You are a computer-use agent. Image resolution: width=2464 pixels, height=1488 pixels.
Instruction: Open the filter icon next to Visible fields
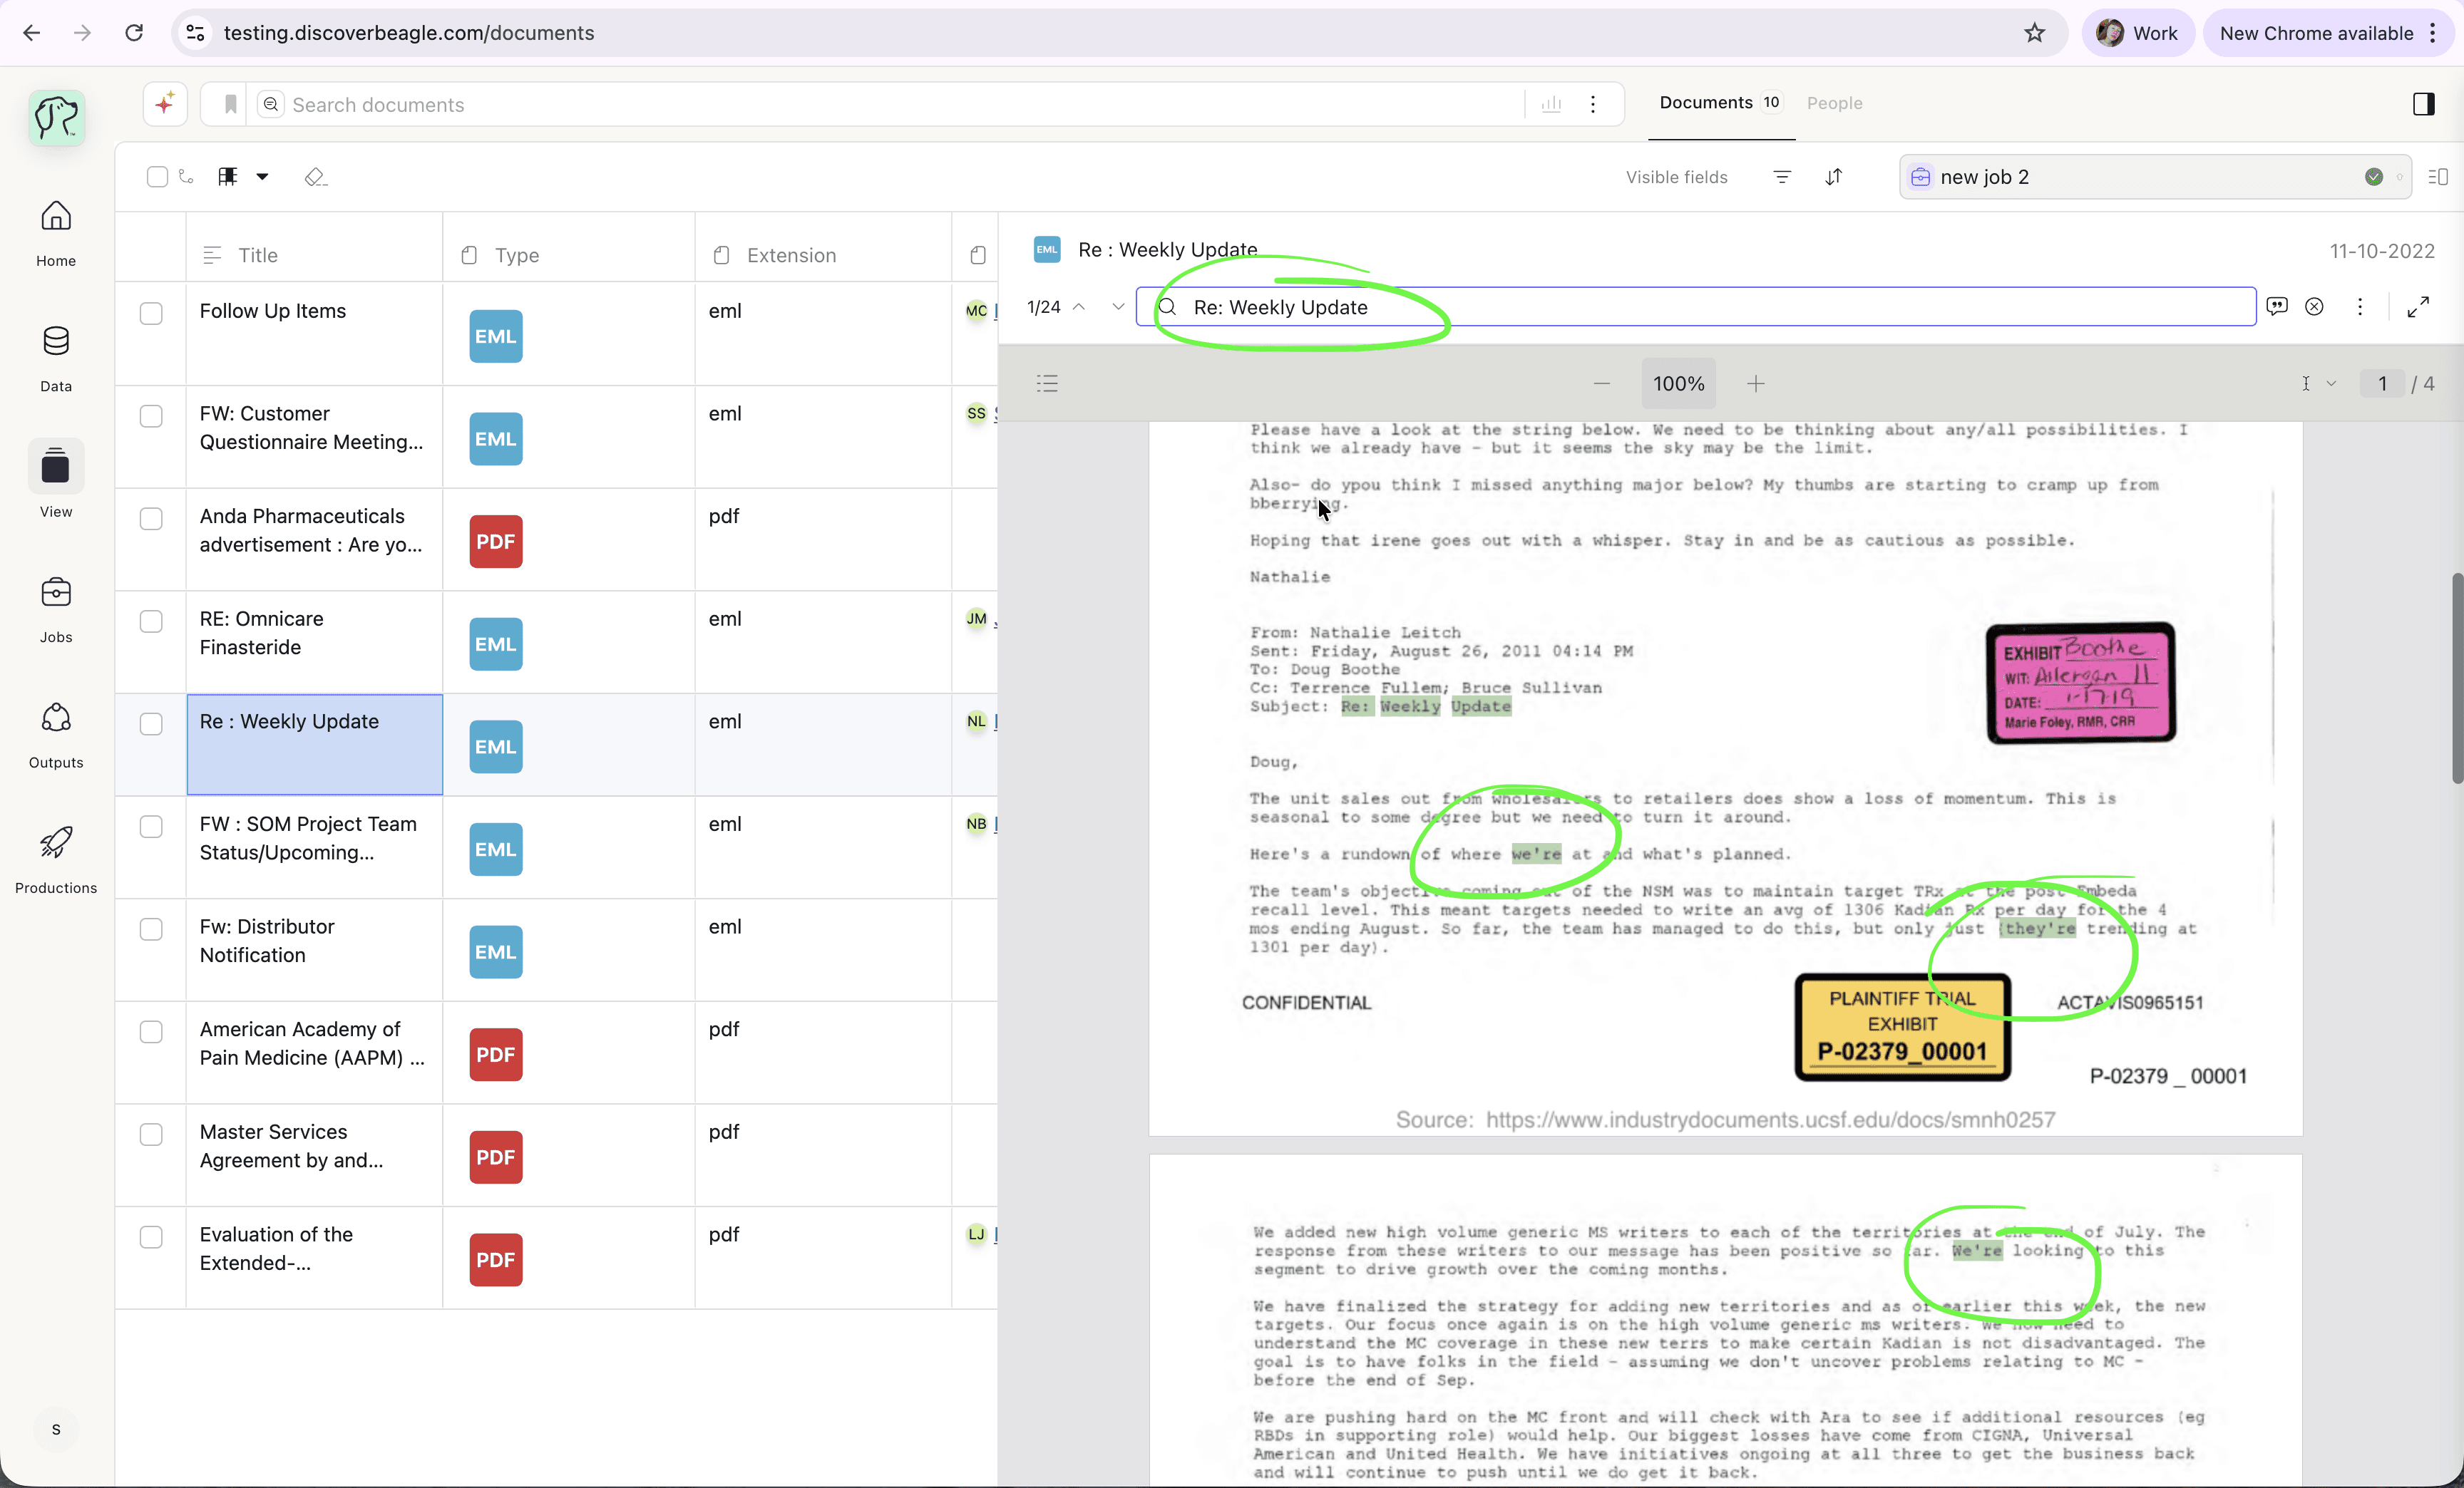(1782, 177)
